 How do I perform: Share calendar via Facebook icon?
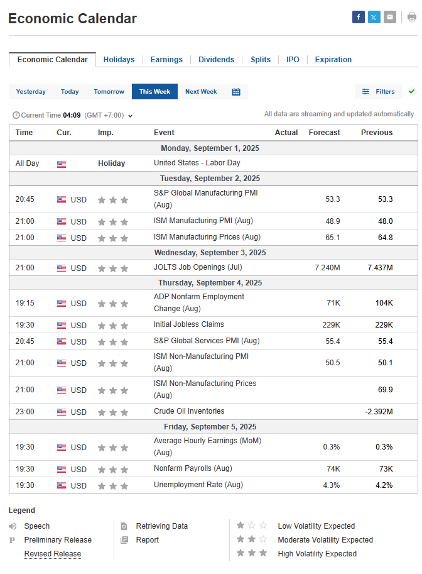tap(359, 18)
